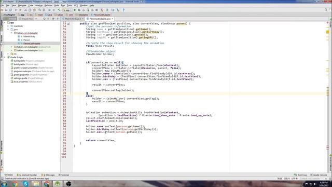This screenshot has height=187, width=332.
Task: Open the app run configuration dropdown
Action: point(67,10)
